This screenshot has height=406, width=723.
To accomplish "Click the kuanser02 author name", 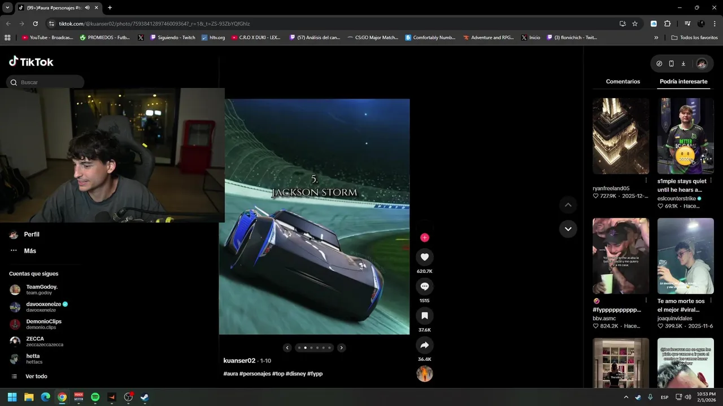I will 239,361.
